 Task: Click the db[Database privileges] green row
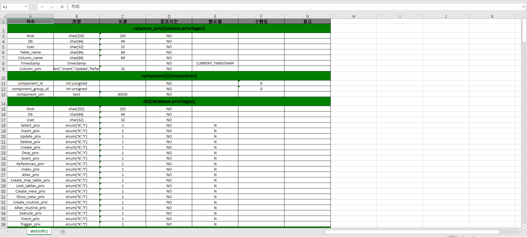169,102
